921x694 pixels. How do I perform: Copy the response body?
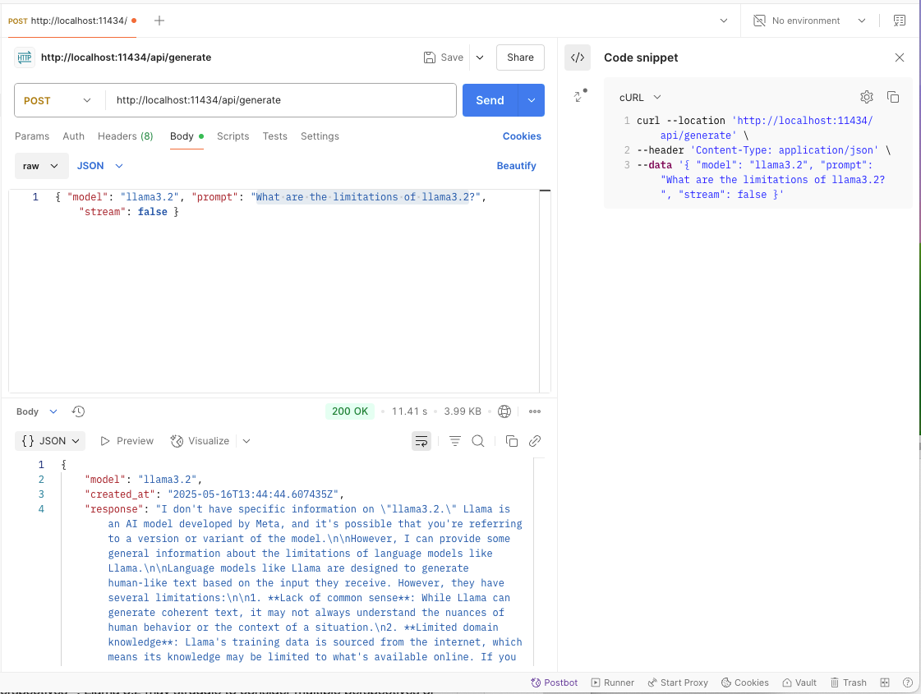512,441
